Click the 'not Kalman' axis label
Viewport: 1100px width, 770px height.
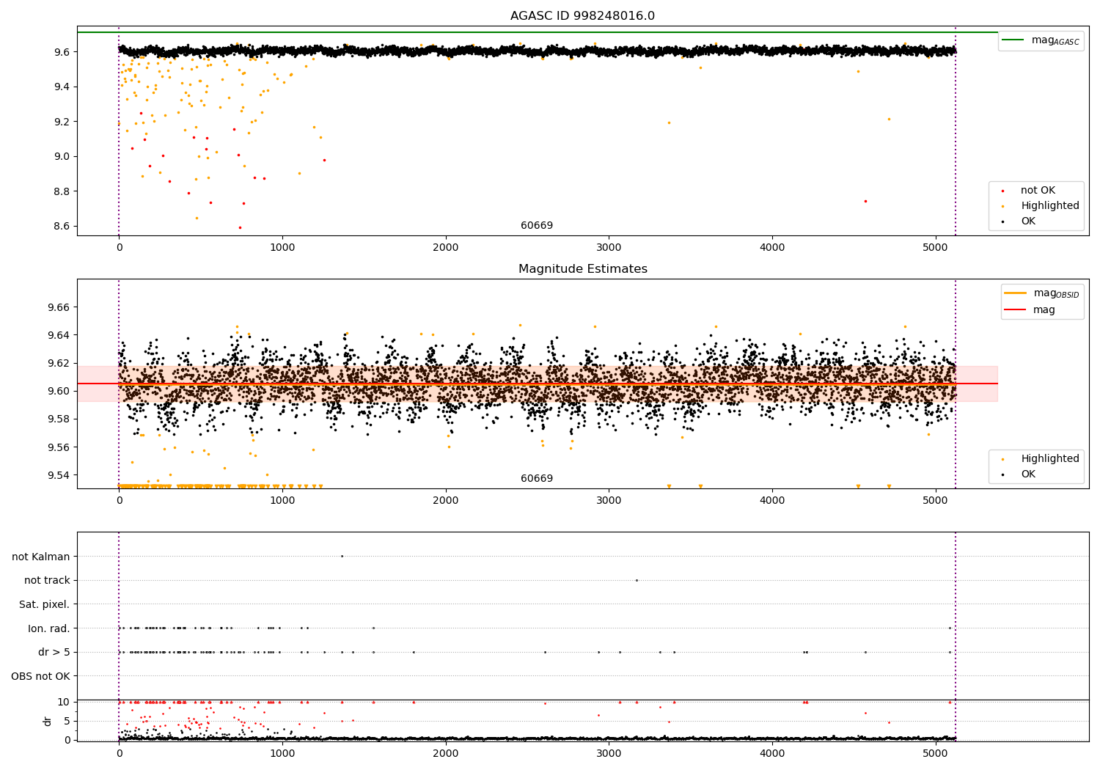41,557
